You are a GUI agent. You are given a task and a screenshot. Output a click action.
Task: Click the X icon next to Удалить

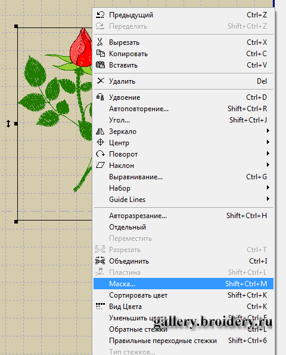pos(101,81)
